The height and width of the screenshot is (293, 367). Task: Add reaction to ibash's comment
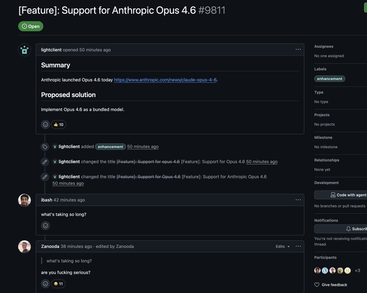click(46, 226)
